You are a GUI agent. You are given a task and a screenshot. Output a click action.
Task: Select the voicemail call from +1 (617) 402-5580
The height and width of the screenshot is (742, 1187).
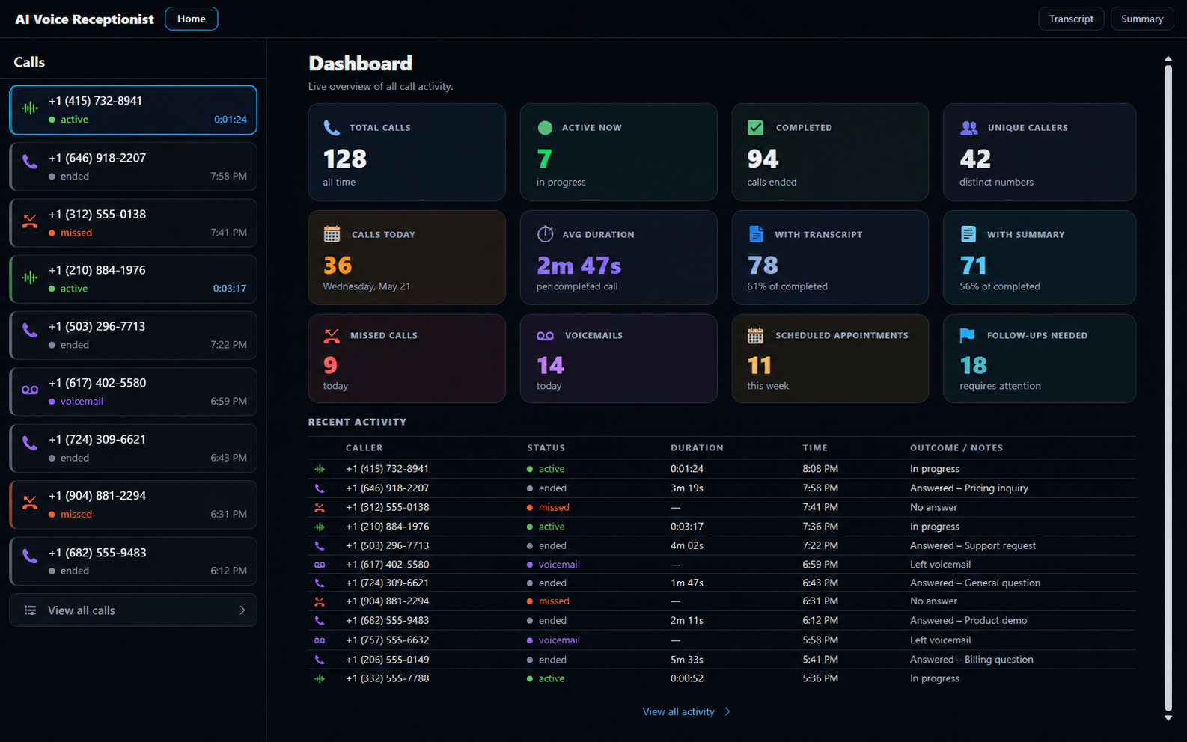133,392
